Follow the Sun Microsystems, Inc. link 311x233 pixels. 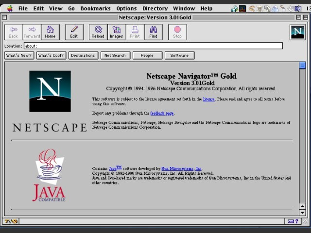181,168
